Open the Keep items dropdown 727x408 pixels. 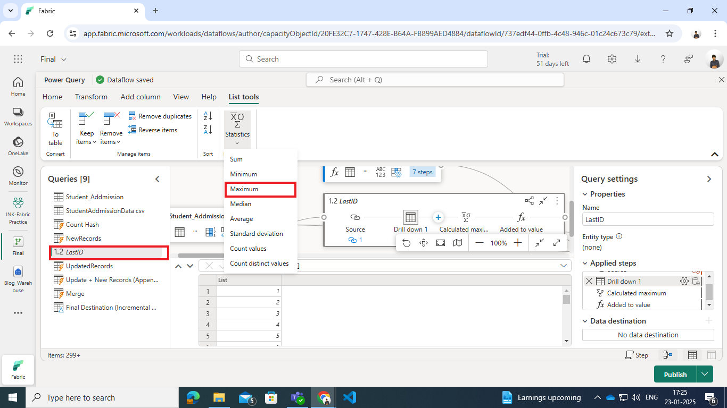click(x=86, y=129)
